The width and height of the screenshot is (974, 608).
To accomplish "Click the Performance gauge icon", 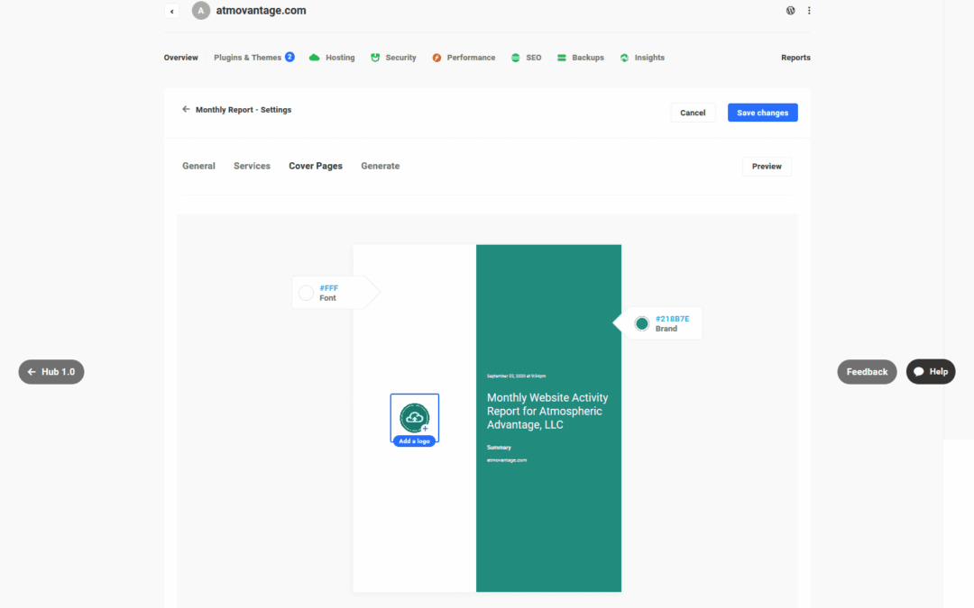I will tap(436, 58).
